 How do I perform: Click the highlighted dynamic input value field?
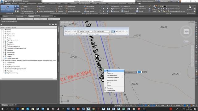tap(140, 72)
